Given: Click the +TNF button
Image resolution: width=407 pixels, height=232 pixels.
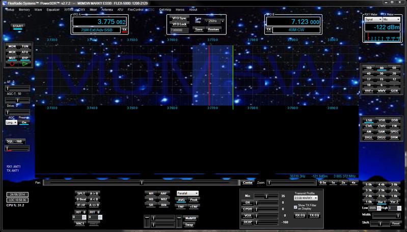Looking at the screenshot, I should pos(194,207).
